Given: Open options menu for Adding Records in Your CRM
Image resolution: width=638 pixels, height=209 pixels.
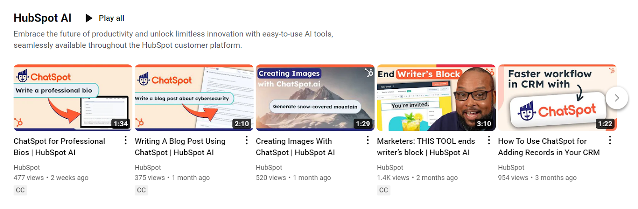Looking at the screenshot, I should [x=610, y=140].
